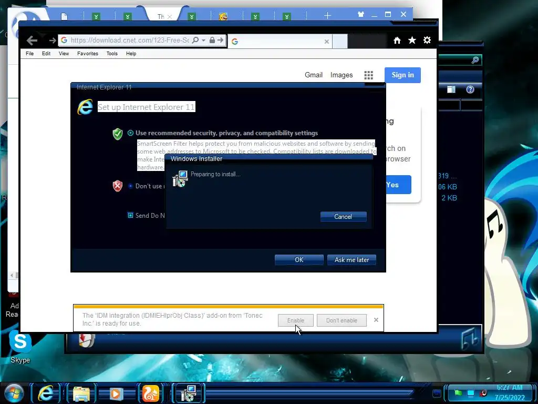Open the Edit menu

46,54
